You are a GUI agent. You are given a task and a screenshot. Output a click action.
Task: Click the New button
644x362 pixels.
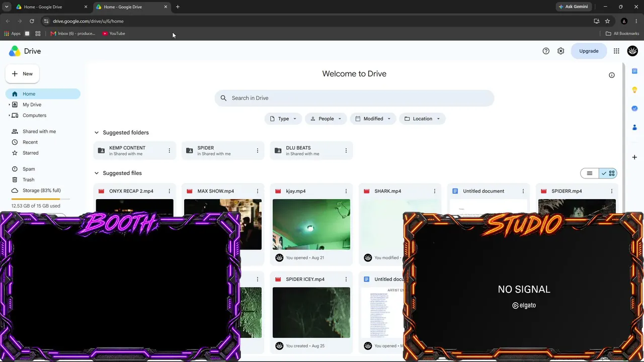coord(22,74)
